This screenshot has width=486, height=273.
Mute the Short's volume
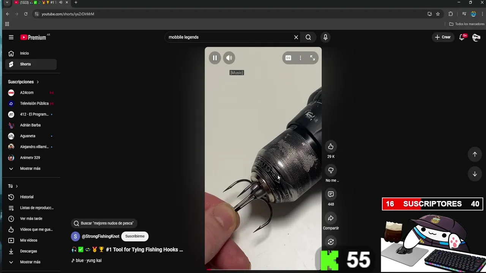coord(229,58)
